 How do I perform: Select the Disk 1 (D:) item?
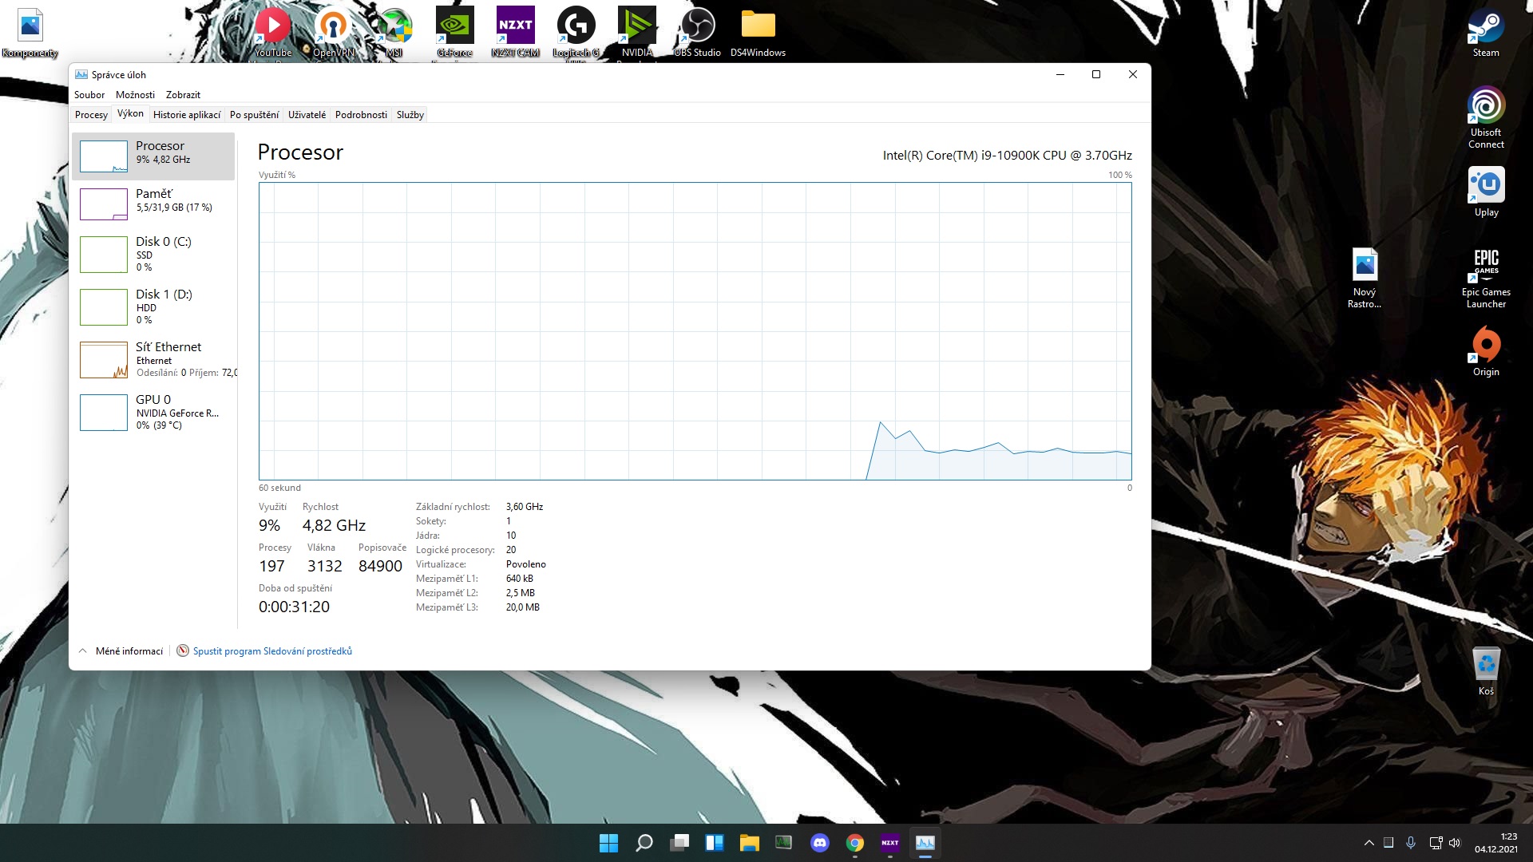pyautogui.click(x=154, y=306)
